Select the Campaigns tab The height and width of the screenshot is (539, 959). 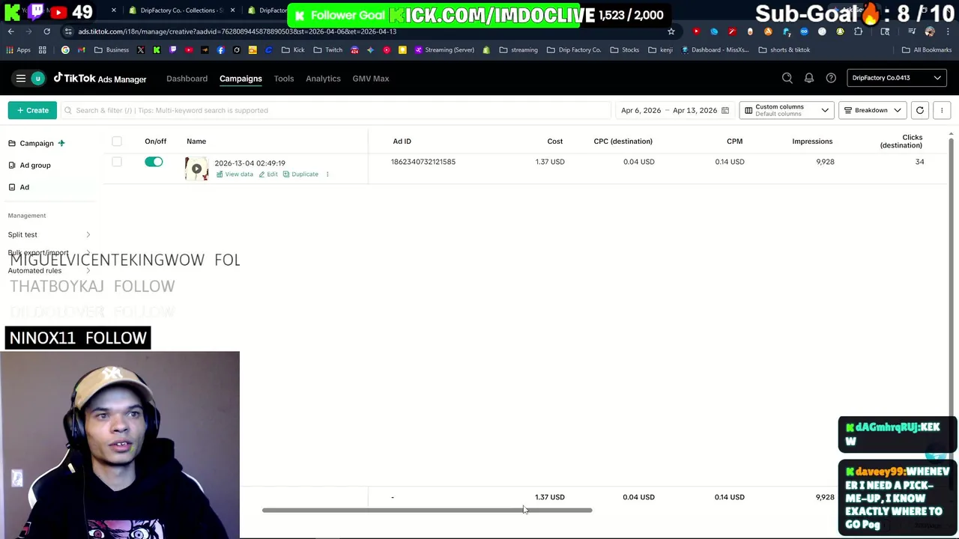click(240, 79)
